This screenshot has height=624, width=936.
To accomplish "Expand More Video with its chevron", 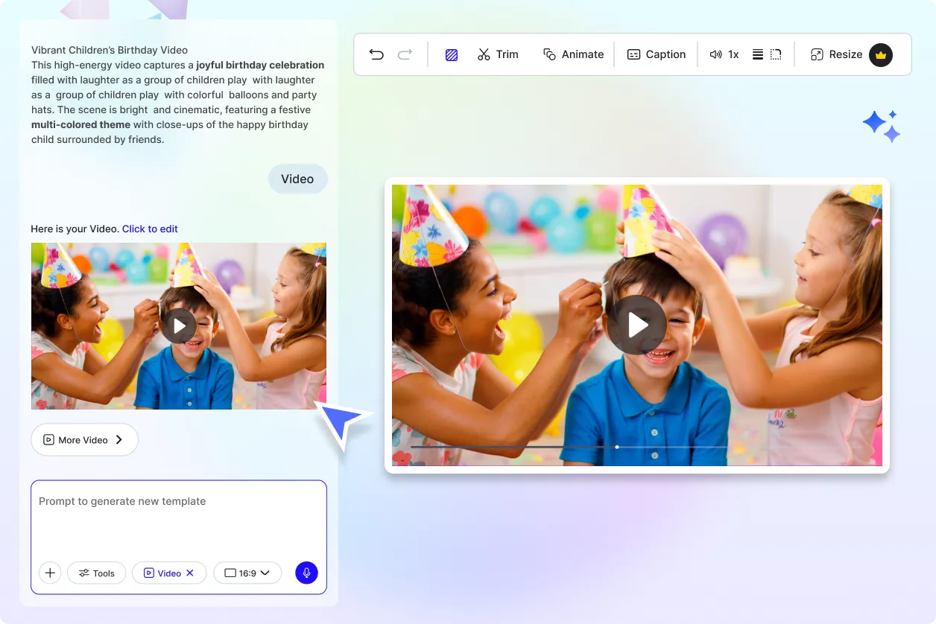I will point(119,439).
